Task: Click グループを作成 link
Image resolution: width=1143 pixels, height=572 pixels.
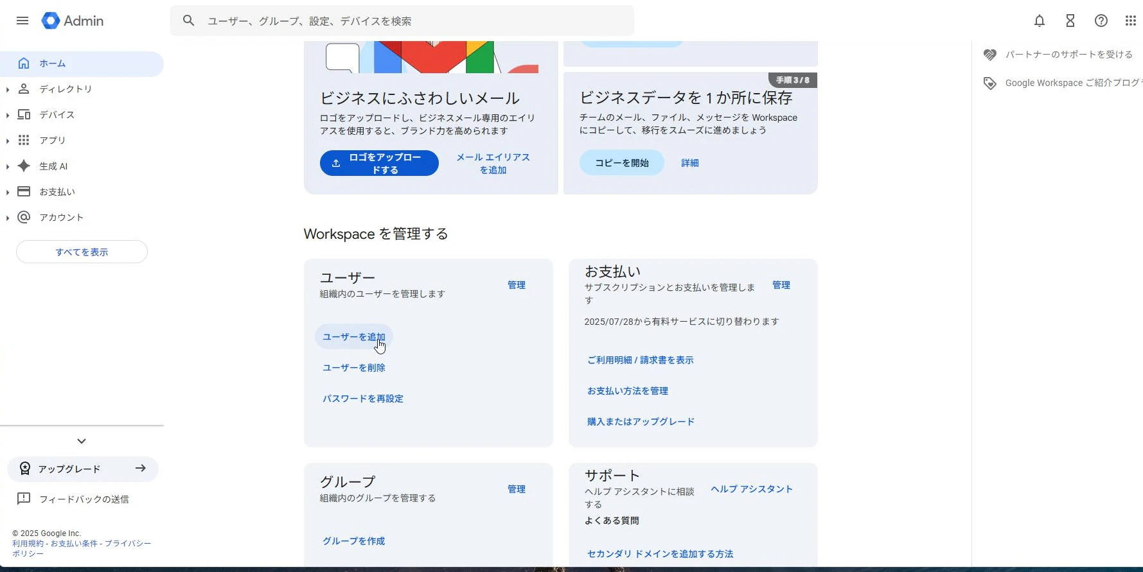Action: click(354, 541)
